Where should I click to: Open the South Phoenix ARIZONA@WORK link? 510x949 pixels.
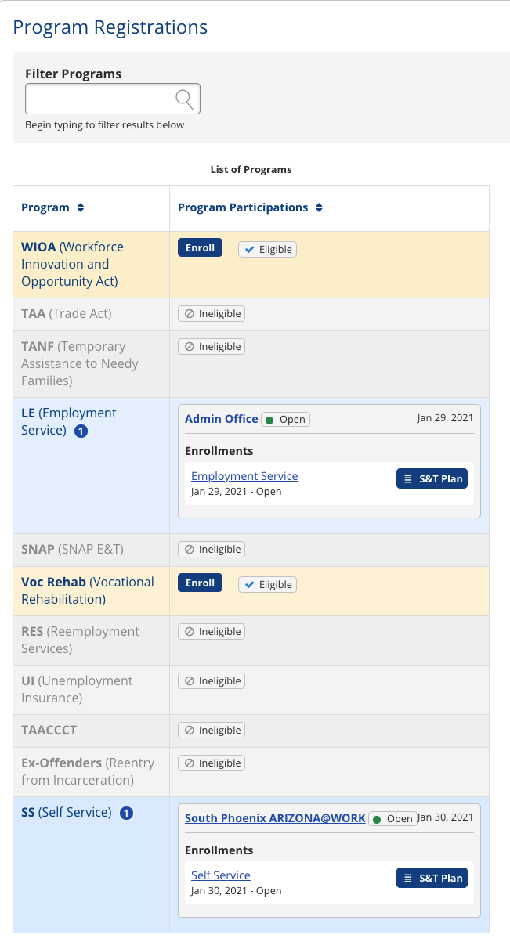(x=275, y=818)
